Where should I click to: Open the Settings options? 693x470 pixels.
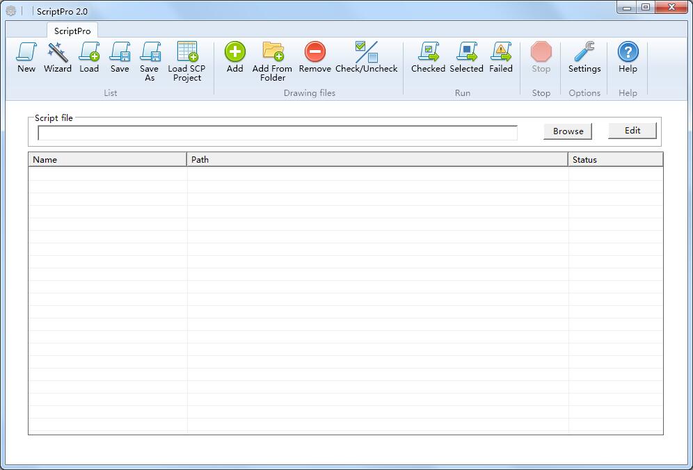[584, 57]
